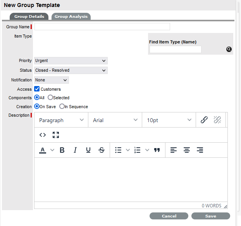Insert a numbered list

point(137,150)
